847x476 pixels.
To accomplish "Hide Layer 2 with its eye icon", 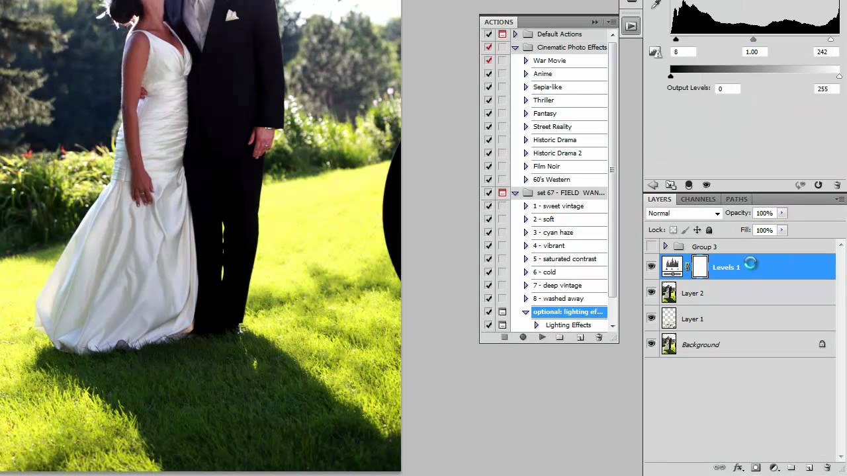I will pos(652,292).
